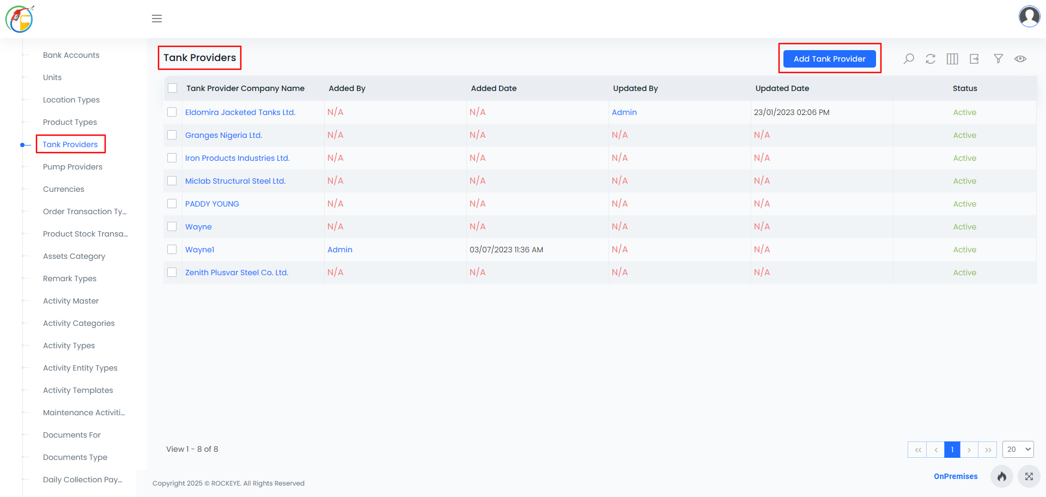Go to first page in pagination
This screenshot has height=497, width=1046.
click(x=917, y=450)
